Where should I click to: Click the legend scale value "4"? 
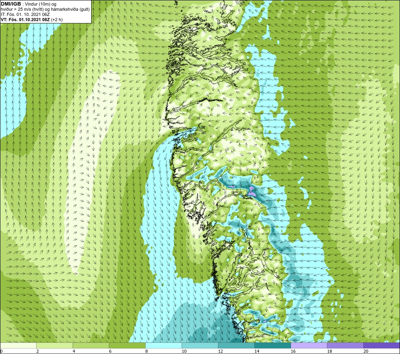click(74, 351)
